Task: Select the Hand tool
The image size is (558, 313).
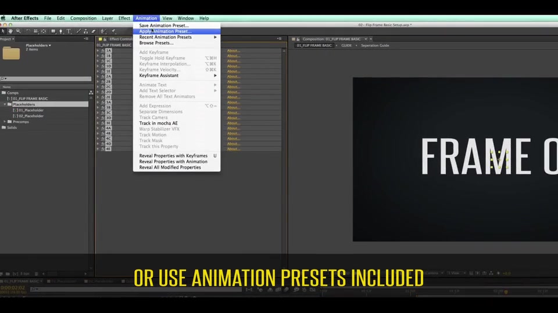Action: tap(10, 31)
